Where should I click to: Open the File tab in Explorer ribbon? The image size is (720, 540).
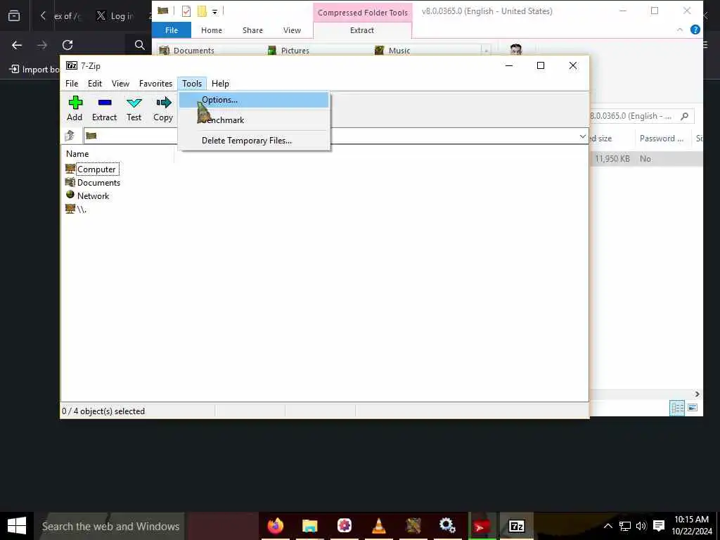(x=172, y=30)
